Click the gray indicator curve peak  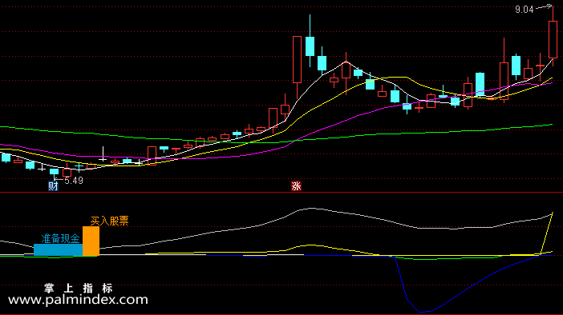pos(310,208)
